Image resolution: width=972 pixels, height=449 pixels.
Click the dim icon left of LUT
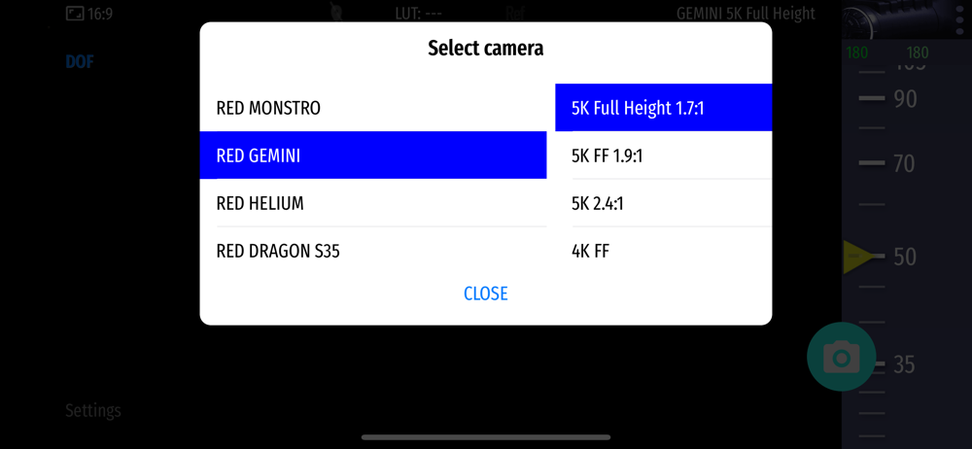tap(335, 13)
